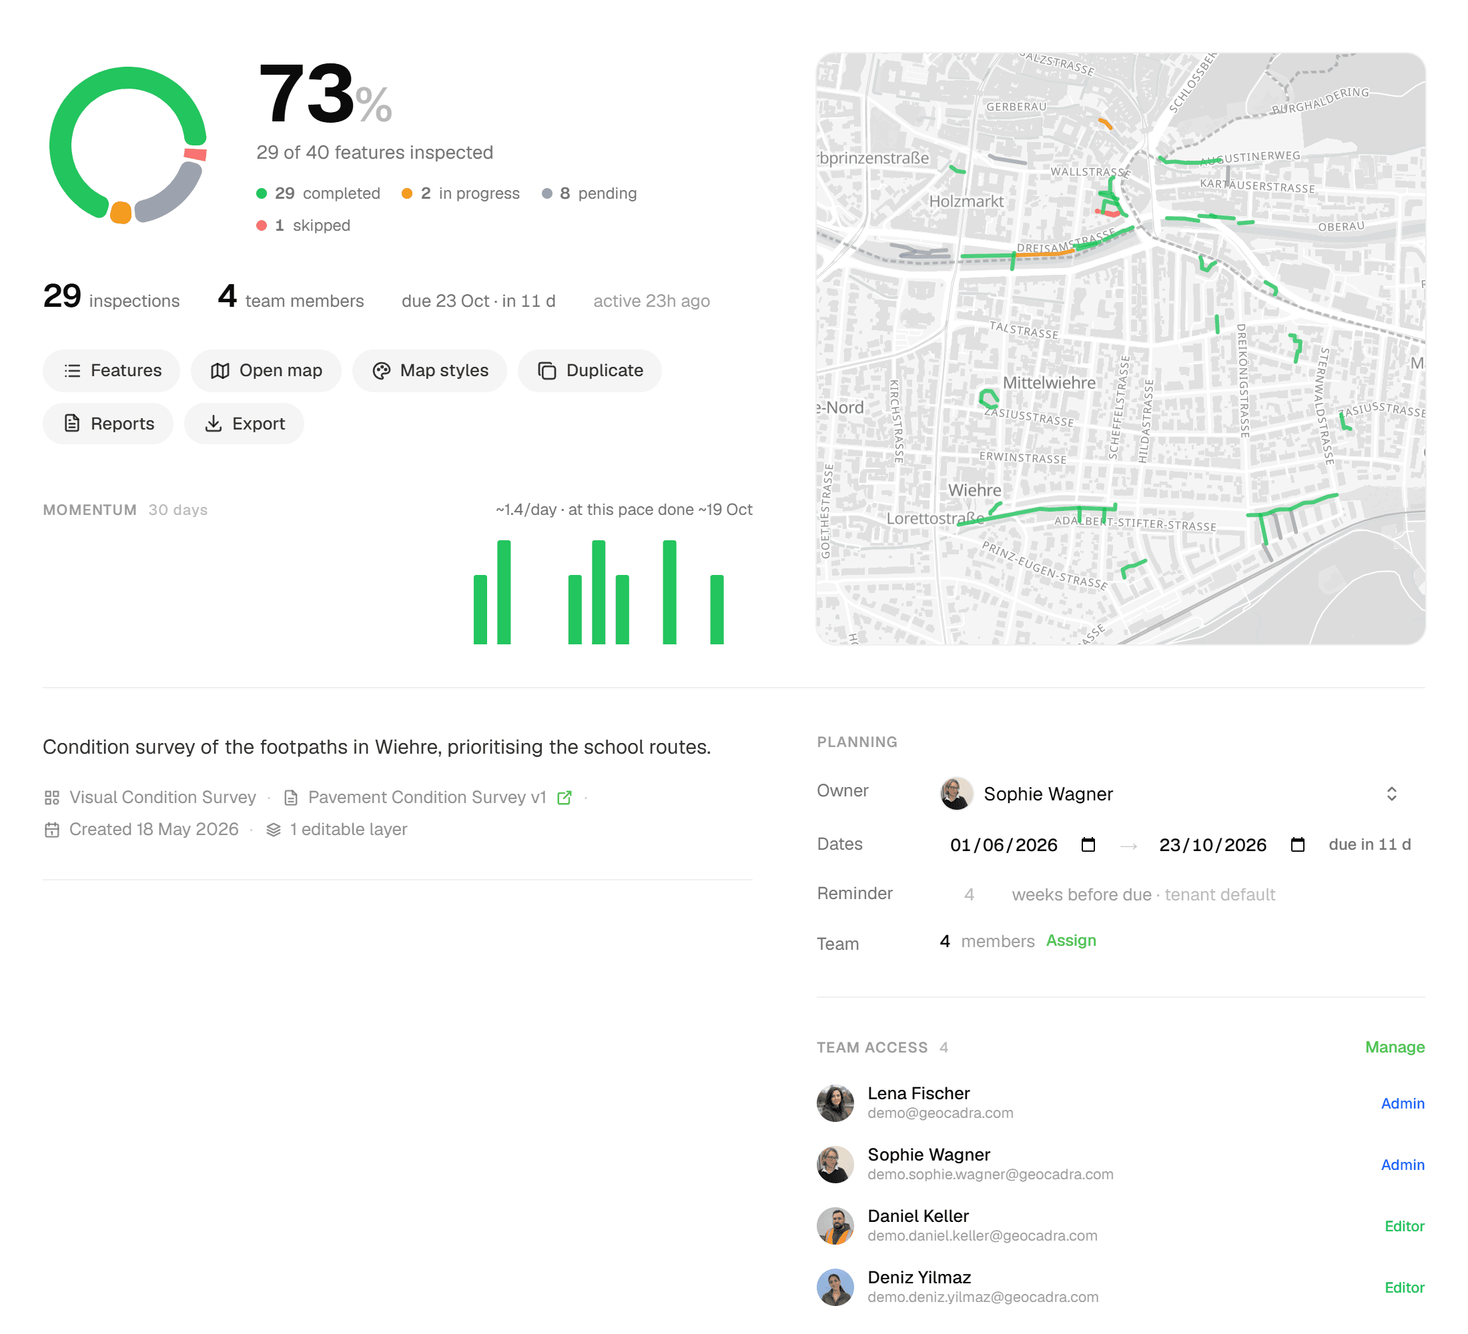Click the orange in-progress donut segment
The image size is (1468, 1334).
(121, 213)
